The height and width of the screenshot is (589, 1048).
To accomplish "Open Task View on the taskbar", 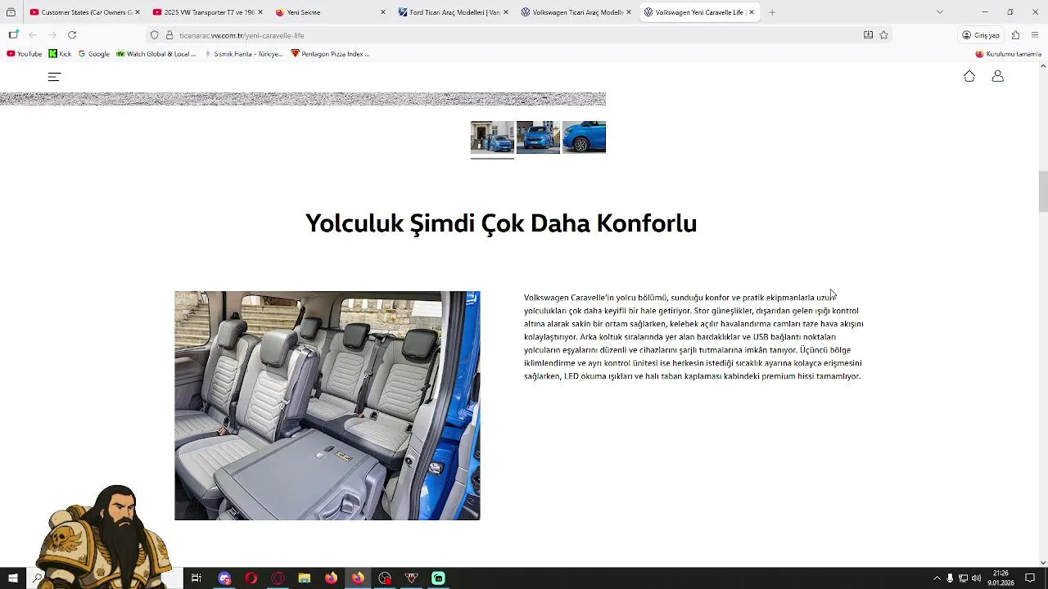I will [196, 578].
